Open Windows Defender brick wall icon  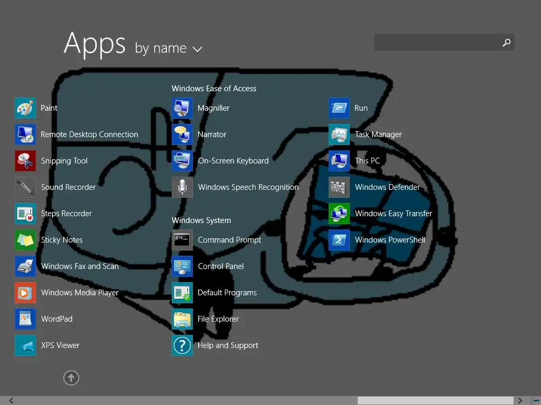point(339,187)
